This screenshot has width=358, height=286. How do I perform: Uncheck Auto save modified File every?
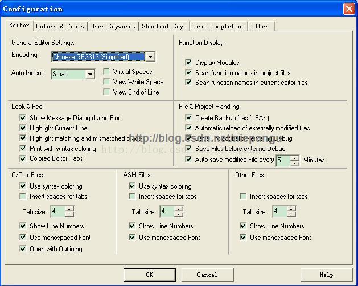pos(188,159)
